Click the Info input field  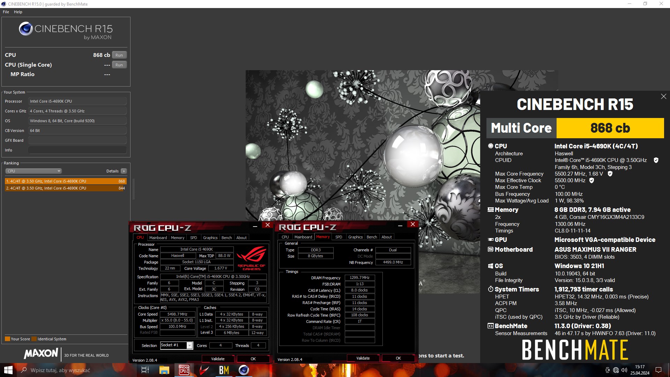click(77, 150)
